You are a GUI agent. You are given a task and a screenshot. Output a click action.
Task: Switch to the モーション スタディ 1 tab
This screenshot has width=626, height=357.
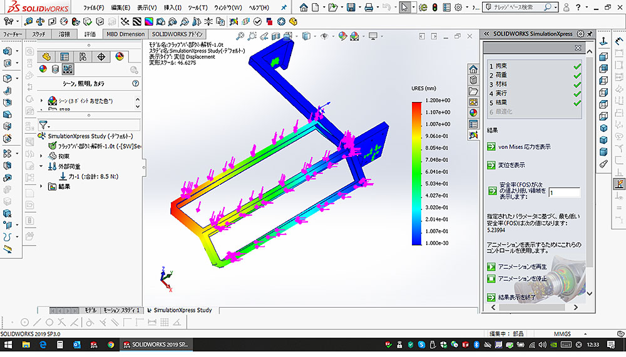(x=121, y=310)
